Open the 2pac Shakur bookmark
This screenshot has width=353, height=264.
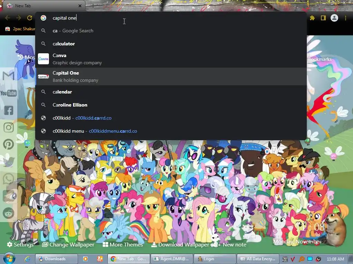(20, 29)
